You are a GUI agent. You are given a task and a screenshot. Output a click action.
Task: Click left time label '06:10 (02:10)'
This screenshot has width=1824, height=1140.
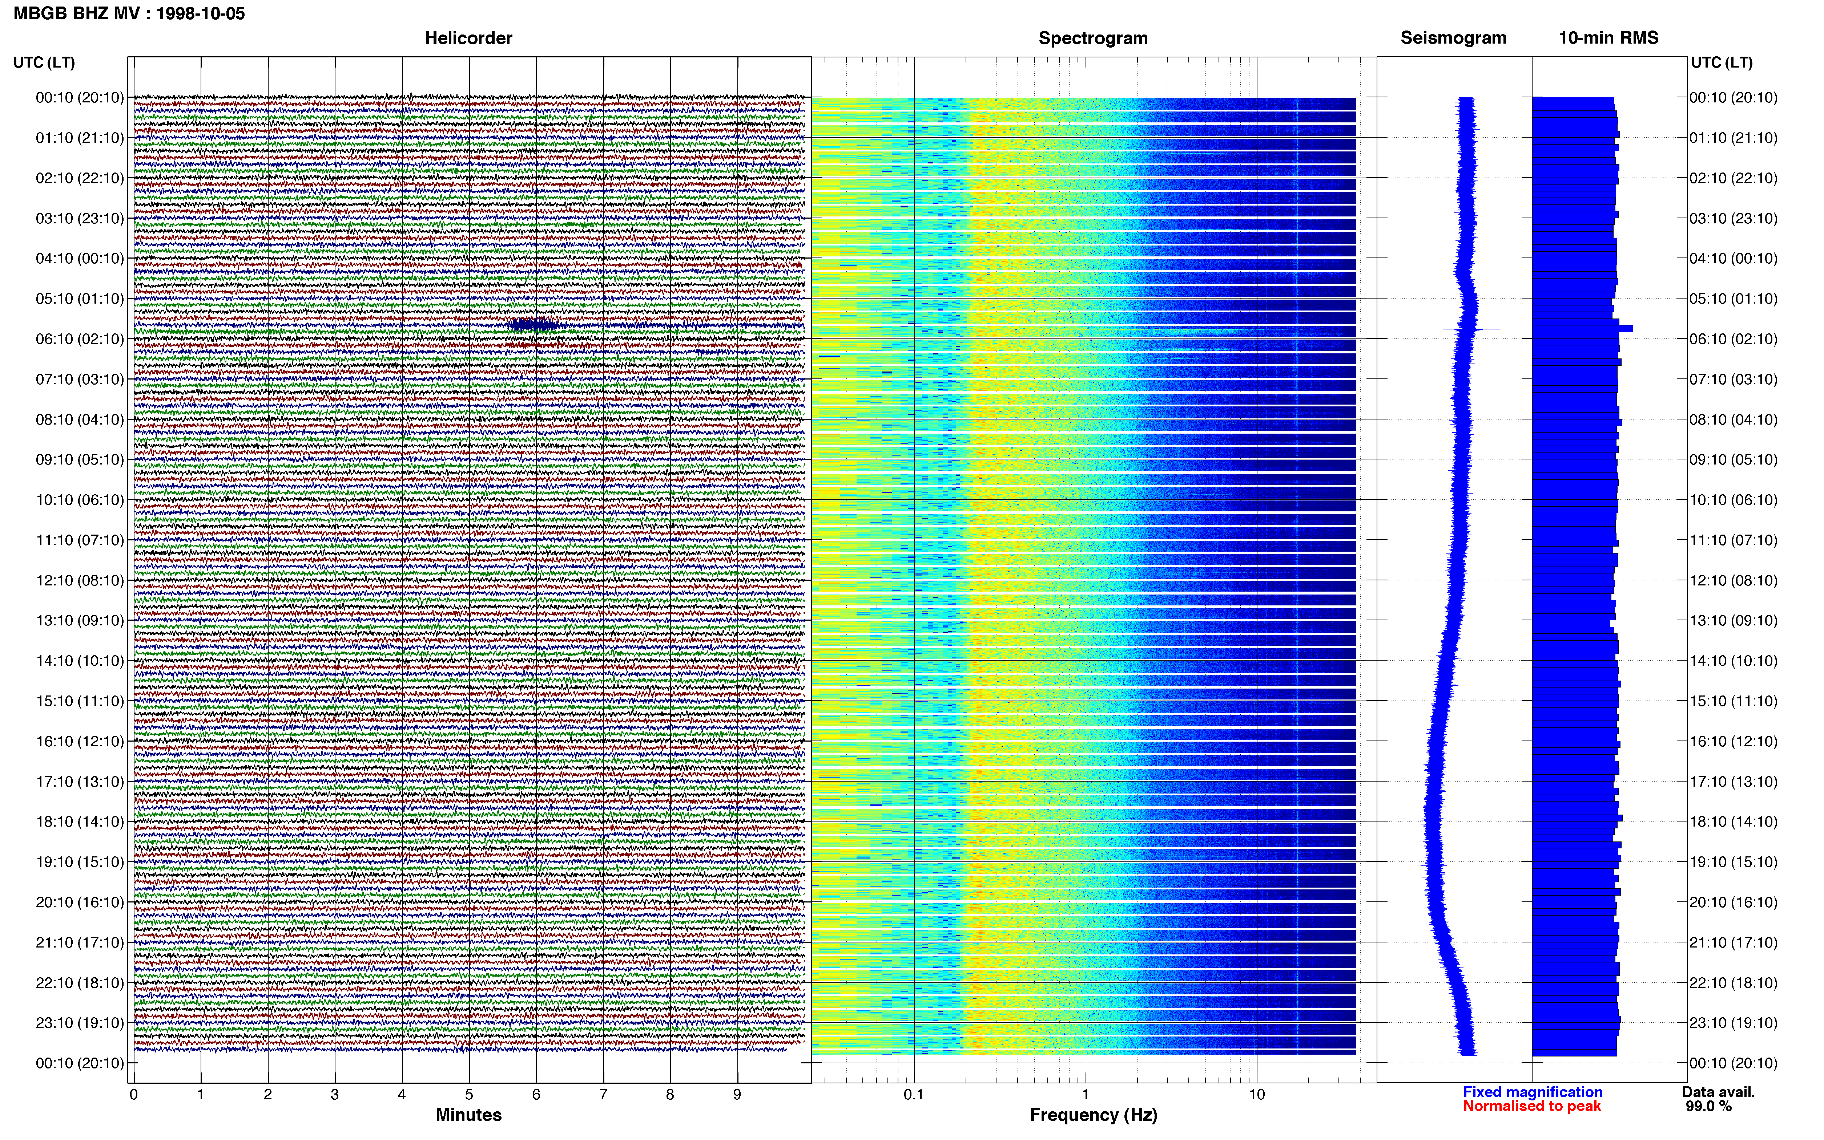79,339
